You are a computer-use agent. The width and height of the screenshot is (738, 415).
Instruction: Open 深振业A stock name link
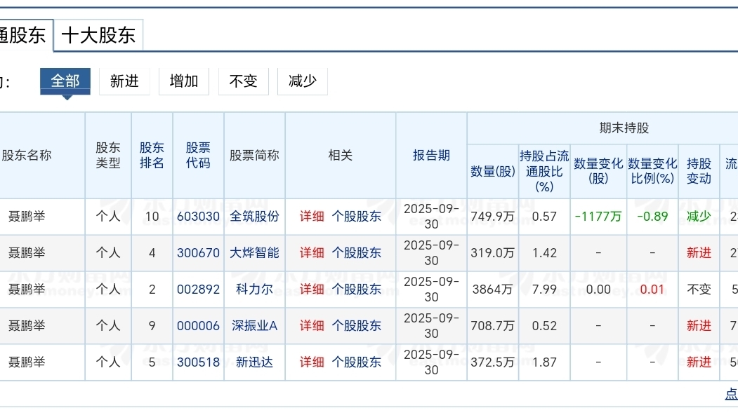point(254,326)
